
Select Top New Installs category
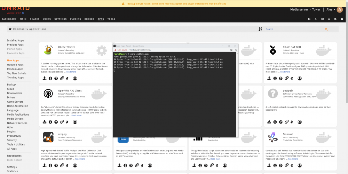(17, 73)
